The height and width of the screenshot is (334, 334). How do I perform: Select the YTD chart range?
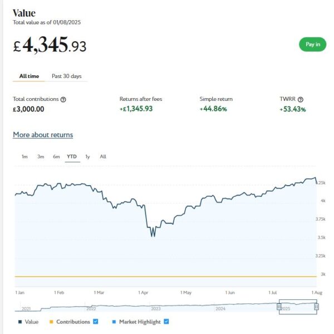point(72,157)
